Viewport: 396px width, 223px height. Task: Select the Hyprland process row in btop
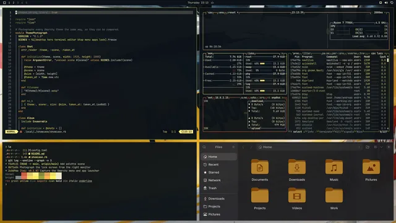338,81
